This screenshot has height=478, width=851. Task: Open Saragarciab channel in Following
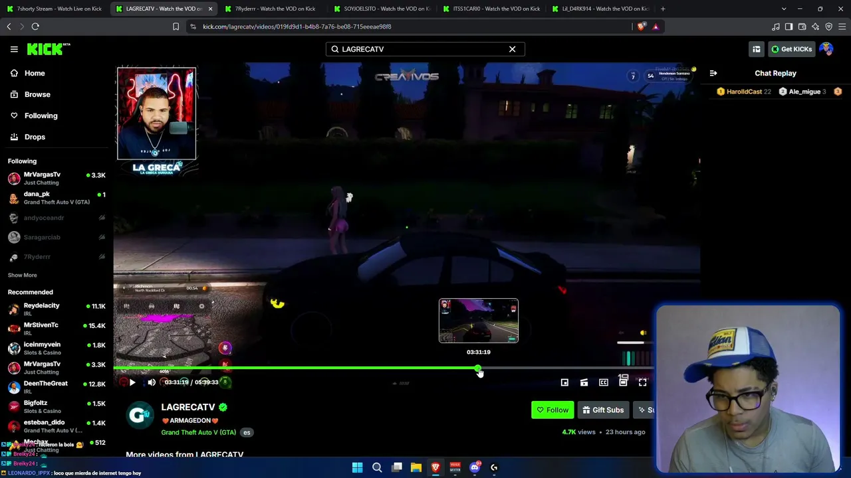click(57, 237)
